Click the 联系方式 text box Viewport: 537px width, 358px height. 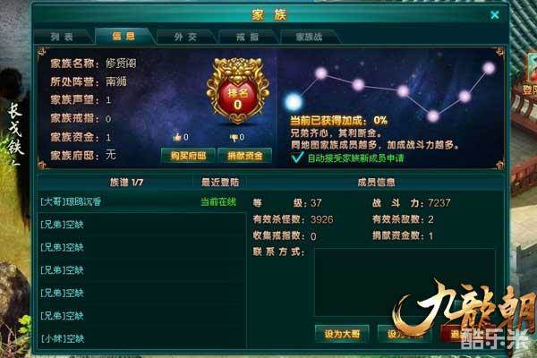[x=405, y=283]
